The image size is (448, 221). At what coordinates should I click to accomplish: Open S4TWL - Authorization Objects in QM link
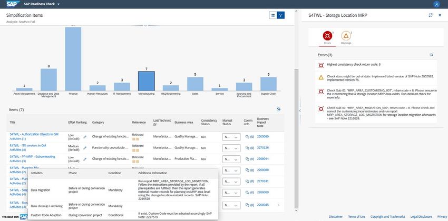34,134
